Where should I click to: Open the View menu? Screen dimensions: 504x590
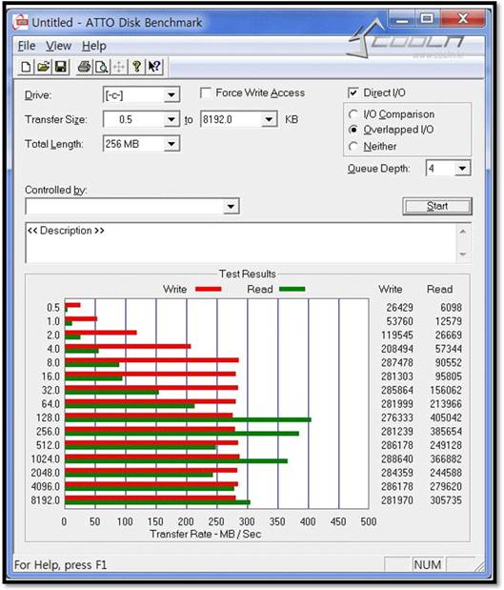pyautogui.click(x=59, y=46)
